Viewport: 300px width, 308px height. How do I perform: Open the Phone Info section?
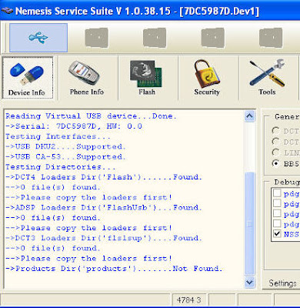87,78
